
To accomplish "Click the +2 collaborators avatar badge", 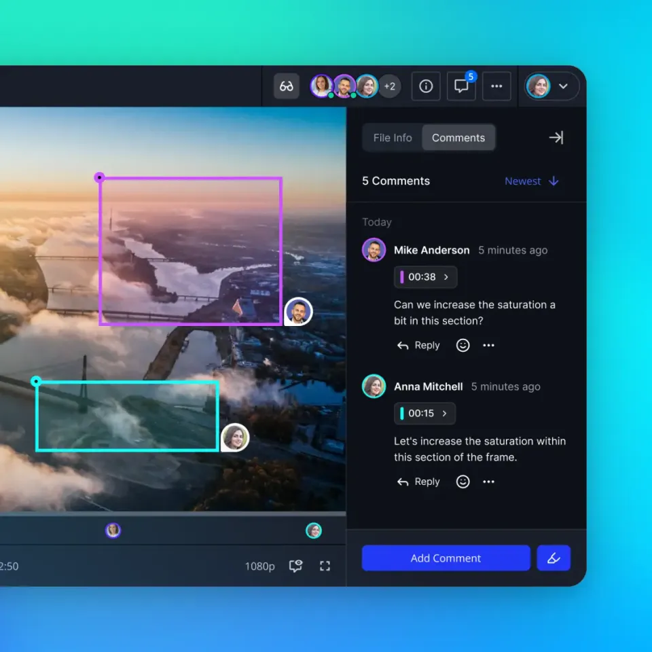I will coord(390,86).
